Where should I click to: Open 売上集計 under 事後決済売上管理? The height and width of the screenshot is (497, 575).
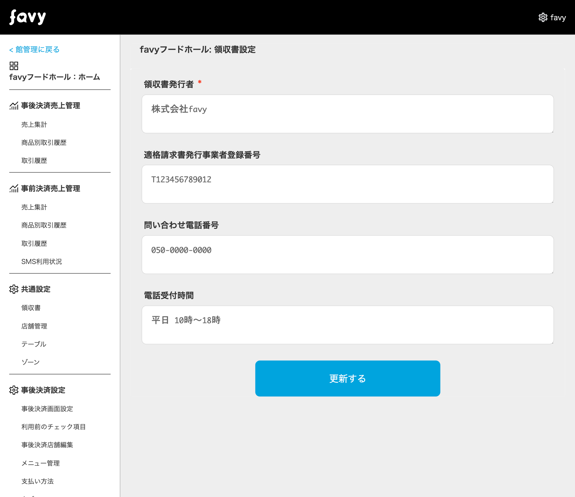pyautogui.click(x=34, y=125)
